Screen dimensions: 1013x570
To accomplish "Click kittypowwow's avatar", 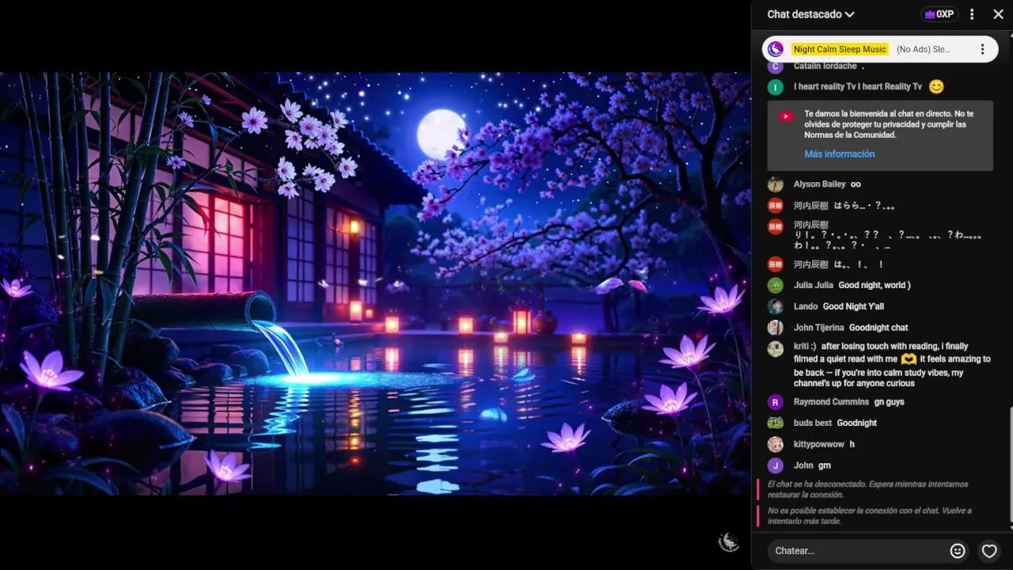I will coord(776,444).
